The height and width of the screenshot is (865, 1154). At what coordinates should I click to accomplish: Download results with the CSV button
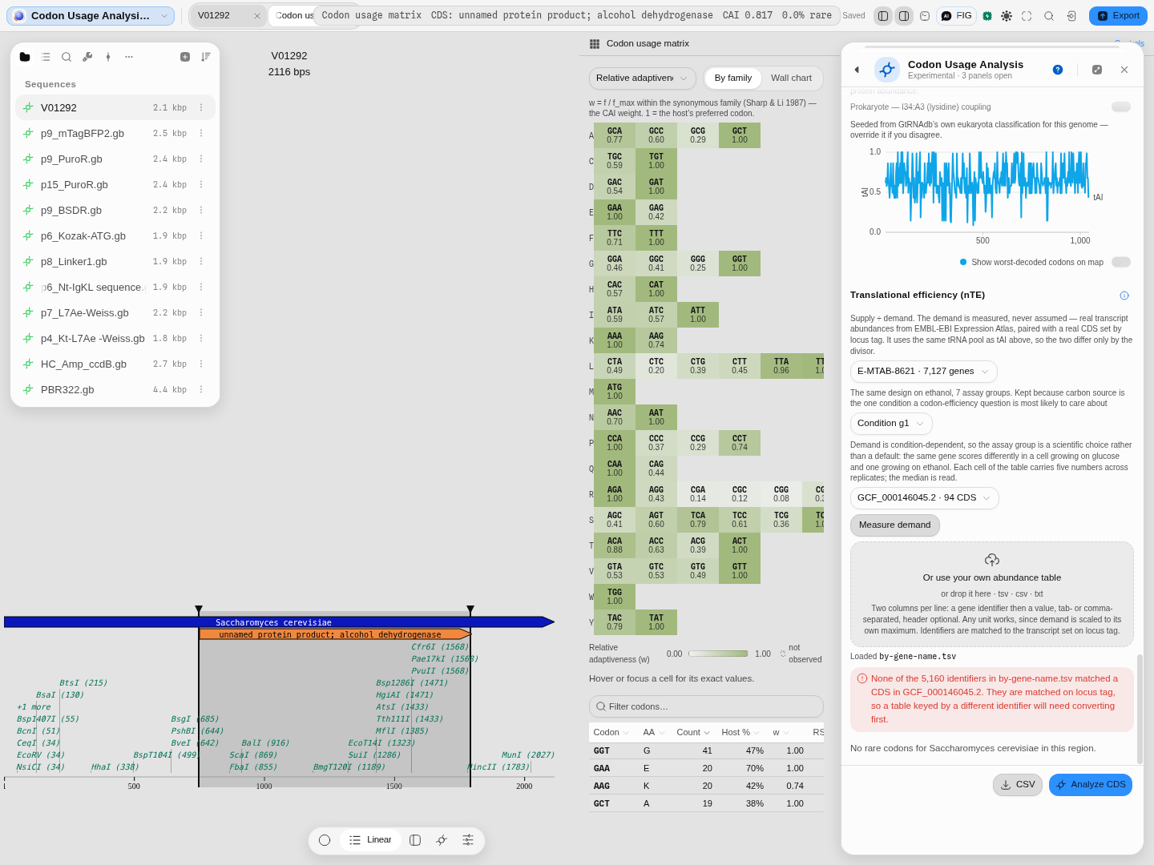(1018, 785)
